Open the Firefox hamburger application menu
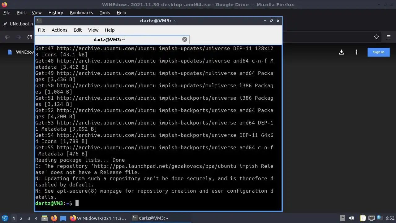Viewport: 396px width, 223px height. (x=389, y=37)
